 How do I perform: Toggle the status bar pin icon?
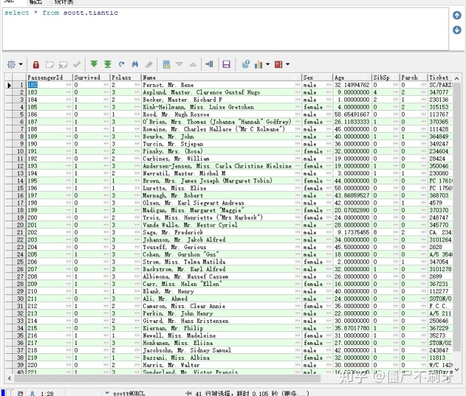188,393
